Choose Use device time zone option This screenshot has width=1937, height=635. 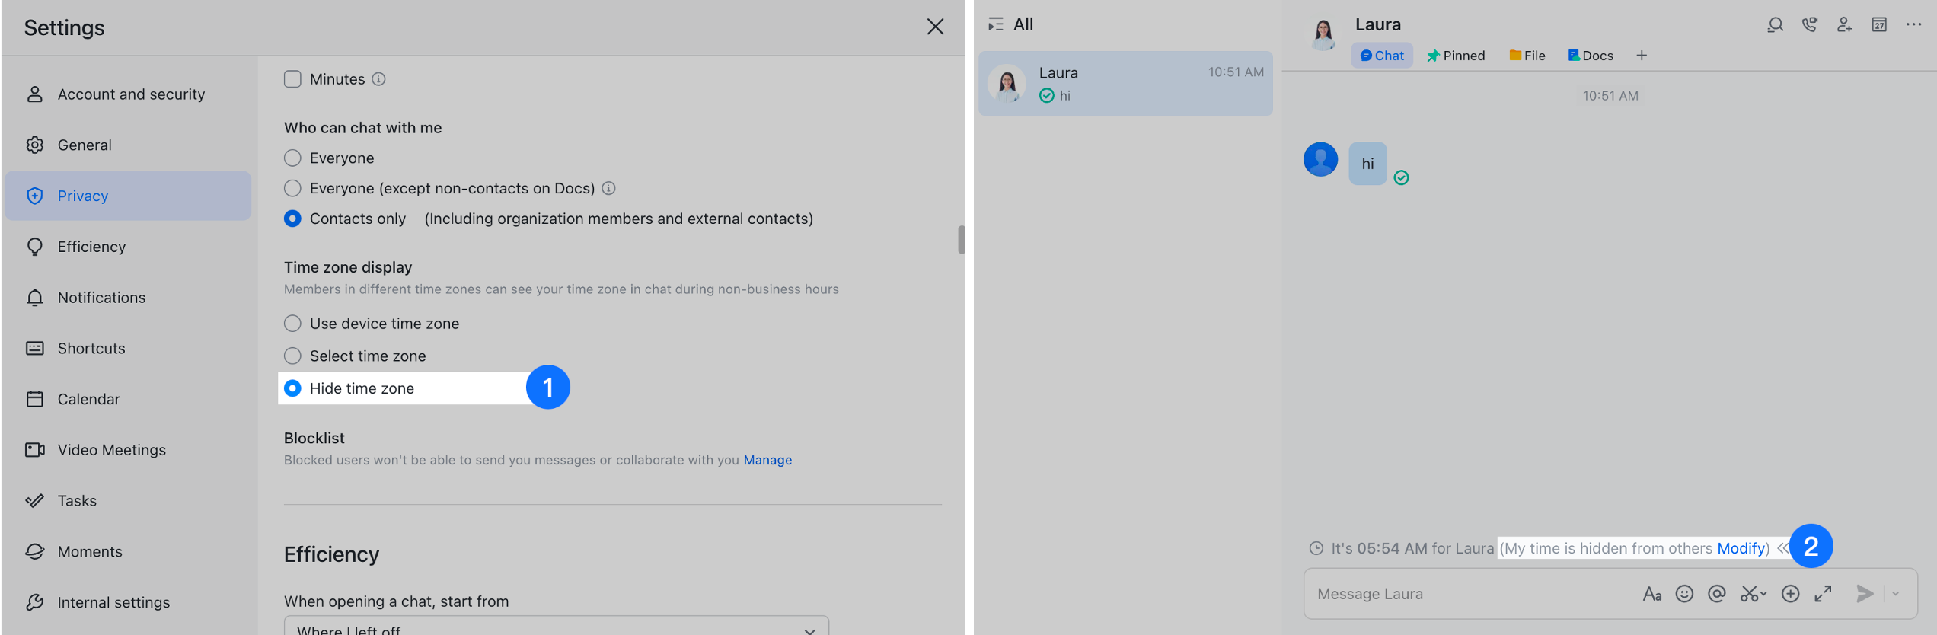292,324
